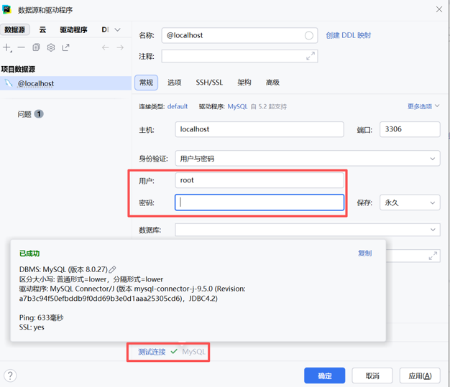The image size is (450, 387).
Task: Close the data sources dialog
Action: tap(439, 9)
